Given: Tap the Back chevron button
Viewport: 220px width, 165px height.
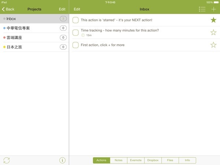Looking at the screenshot, I should 8,9.
